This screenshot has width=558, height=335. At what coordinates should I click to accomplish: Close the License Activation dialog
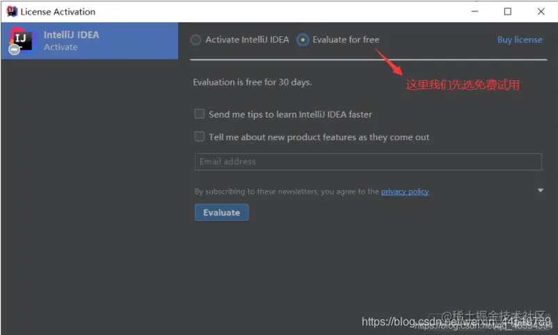[541, 11]
